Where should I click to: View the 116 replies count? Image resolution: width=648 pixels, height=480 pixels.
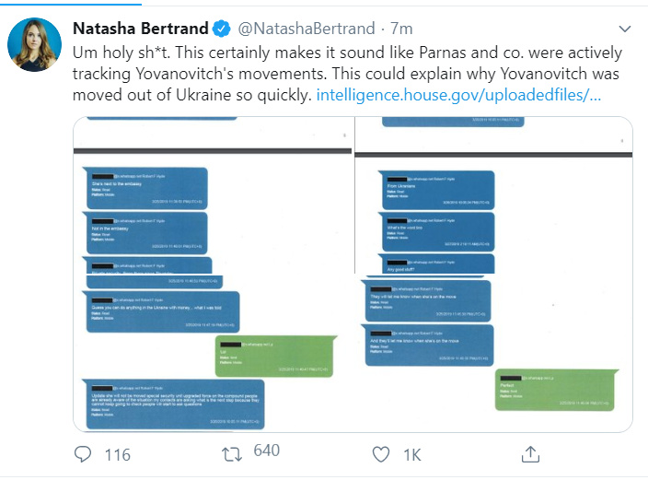pos(117,455)
